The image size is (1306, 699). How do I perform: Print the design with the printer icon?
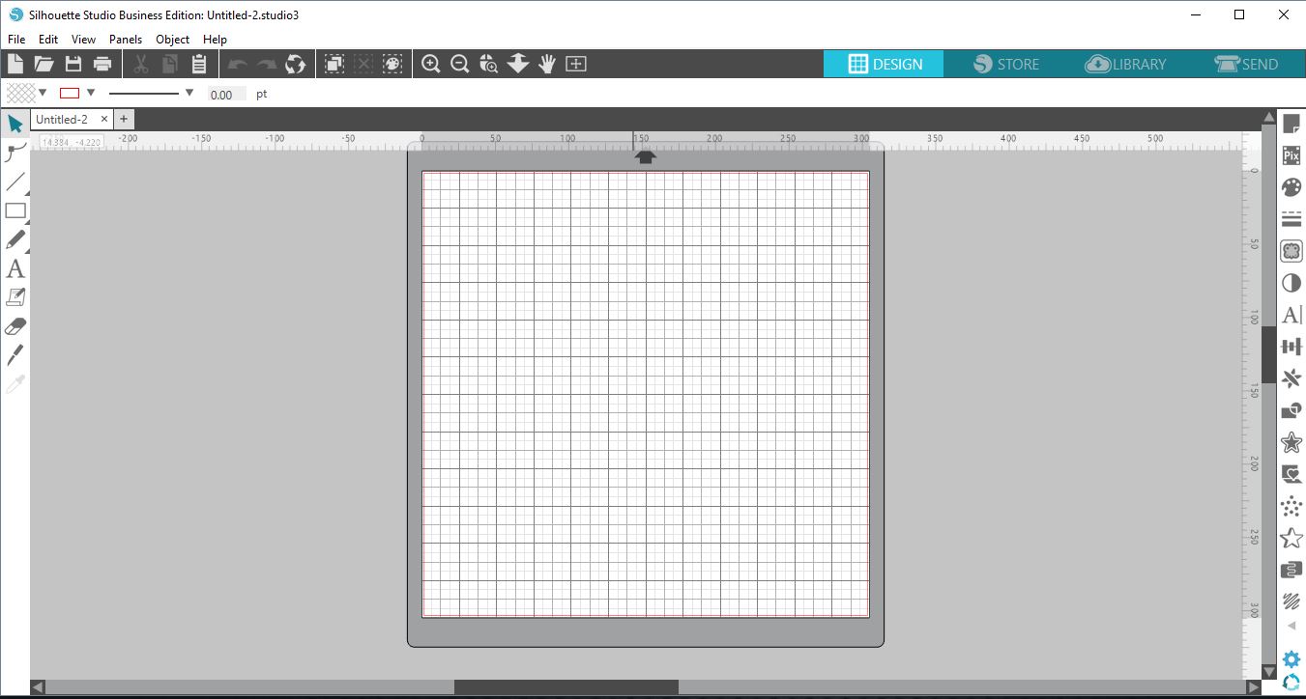click(x=102, y=64)
